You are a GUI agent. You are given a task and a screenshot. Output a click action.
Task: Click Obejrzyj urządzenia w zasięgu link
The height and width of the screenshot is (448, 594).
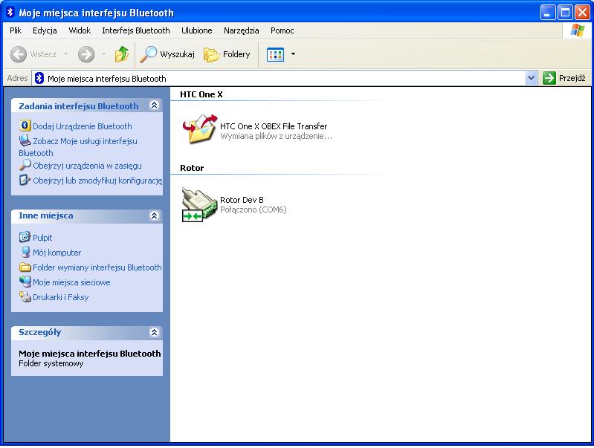click(x=87, y=166)
